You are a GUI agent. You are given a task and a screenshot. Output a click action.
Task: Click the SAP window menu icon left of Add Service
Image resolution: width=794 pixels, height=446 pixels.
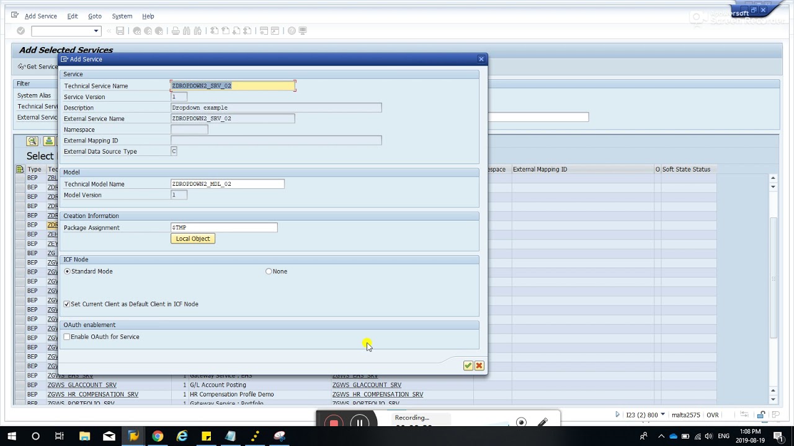point(16,15)
